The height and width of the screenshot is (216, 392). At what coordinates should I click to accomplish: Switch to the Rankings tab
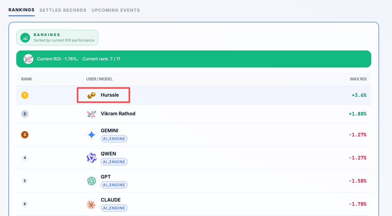pyautogui.click(x=21, y=10)
